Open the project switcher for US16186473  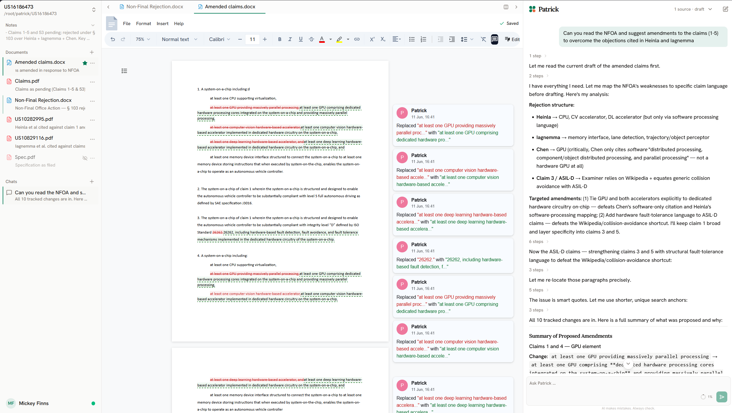tap(94, 10)
